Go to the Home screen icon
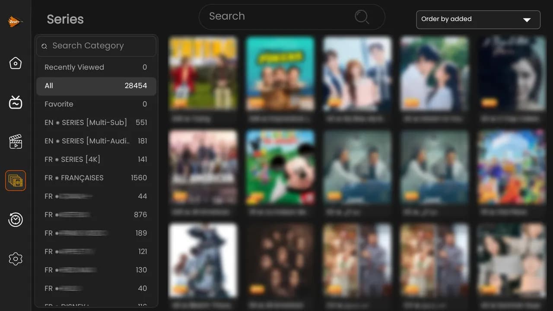The width and height of the screenshot is (553, 311). coord(16,63)
